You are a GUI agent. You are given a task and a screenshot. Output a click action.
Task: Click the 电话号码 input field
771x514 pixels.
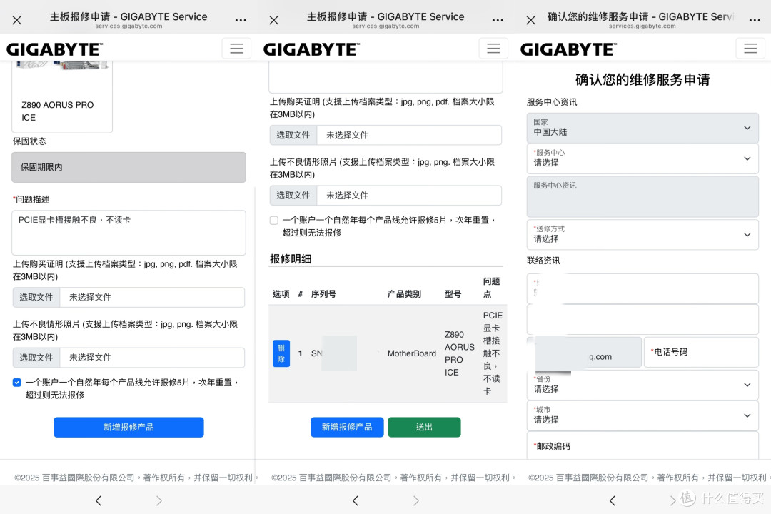point(701,352)
